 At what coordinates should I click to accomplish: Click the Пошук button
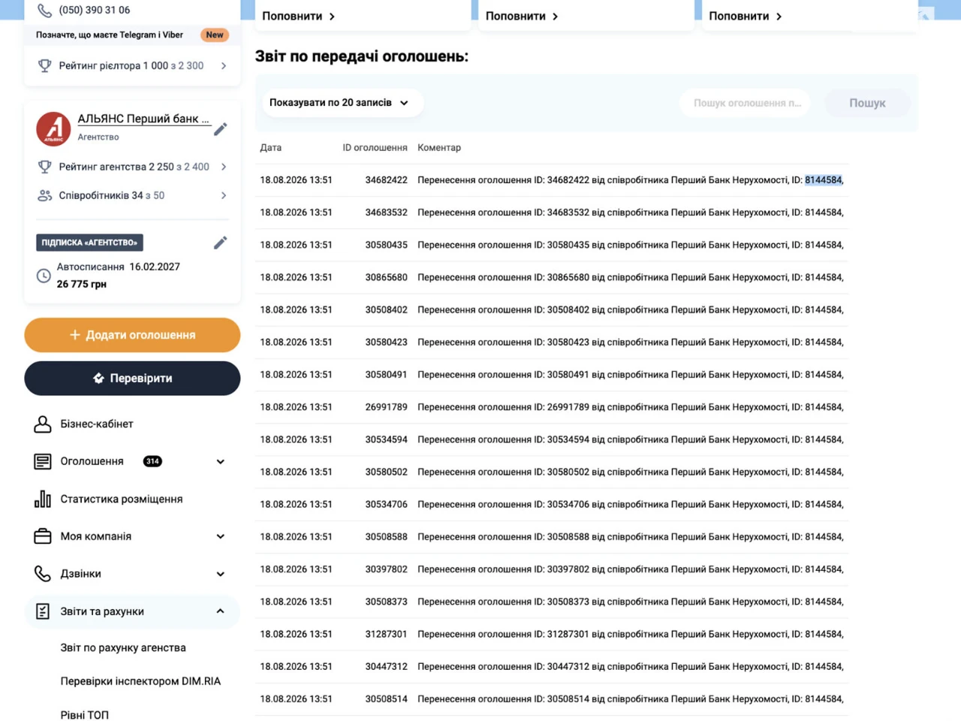[867, 103]
